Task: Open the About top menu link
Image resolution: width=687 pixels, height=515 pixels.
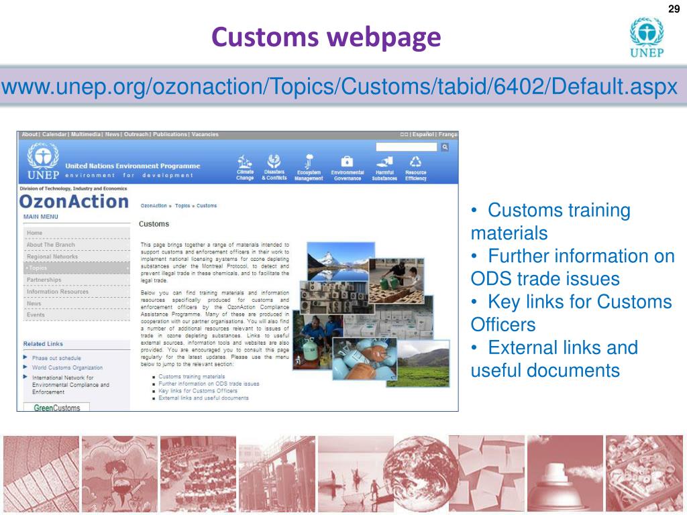Action: click(30, 134)
